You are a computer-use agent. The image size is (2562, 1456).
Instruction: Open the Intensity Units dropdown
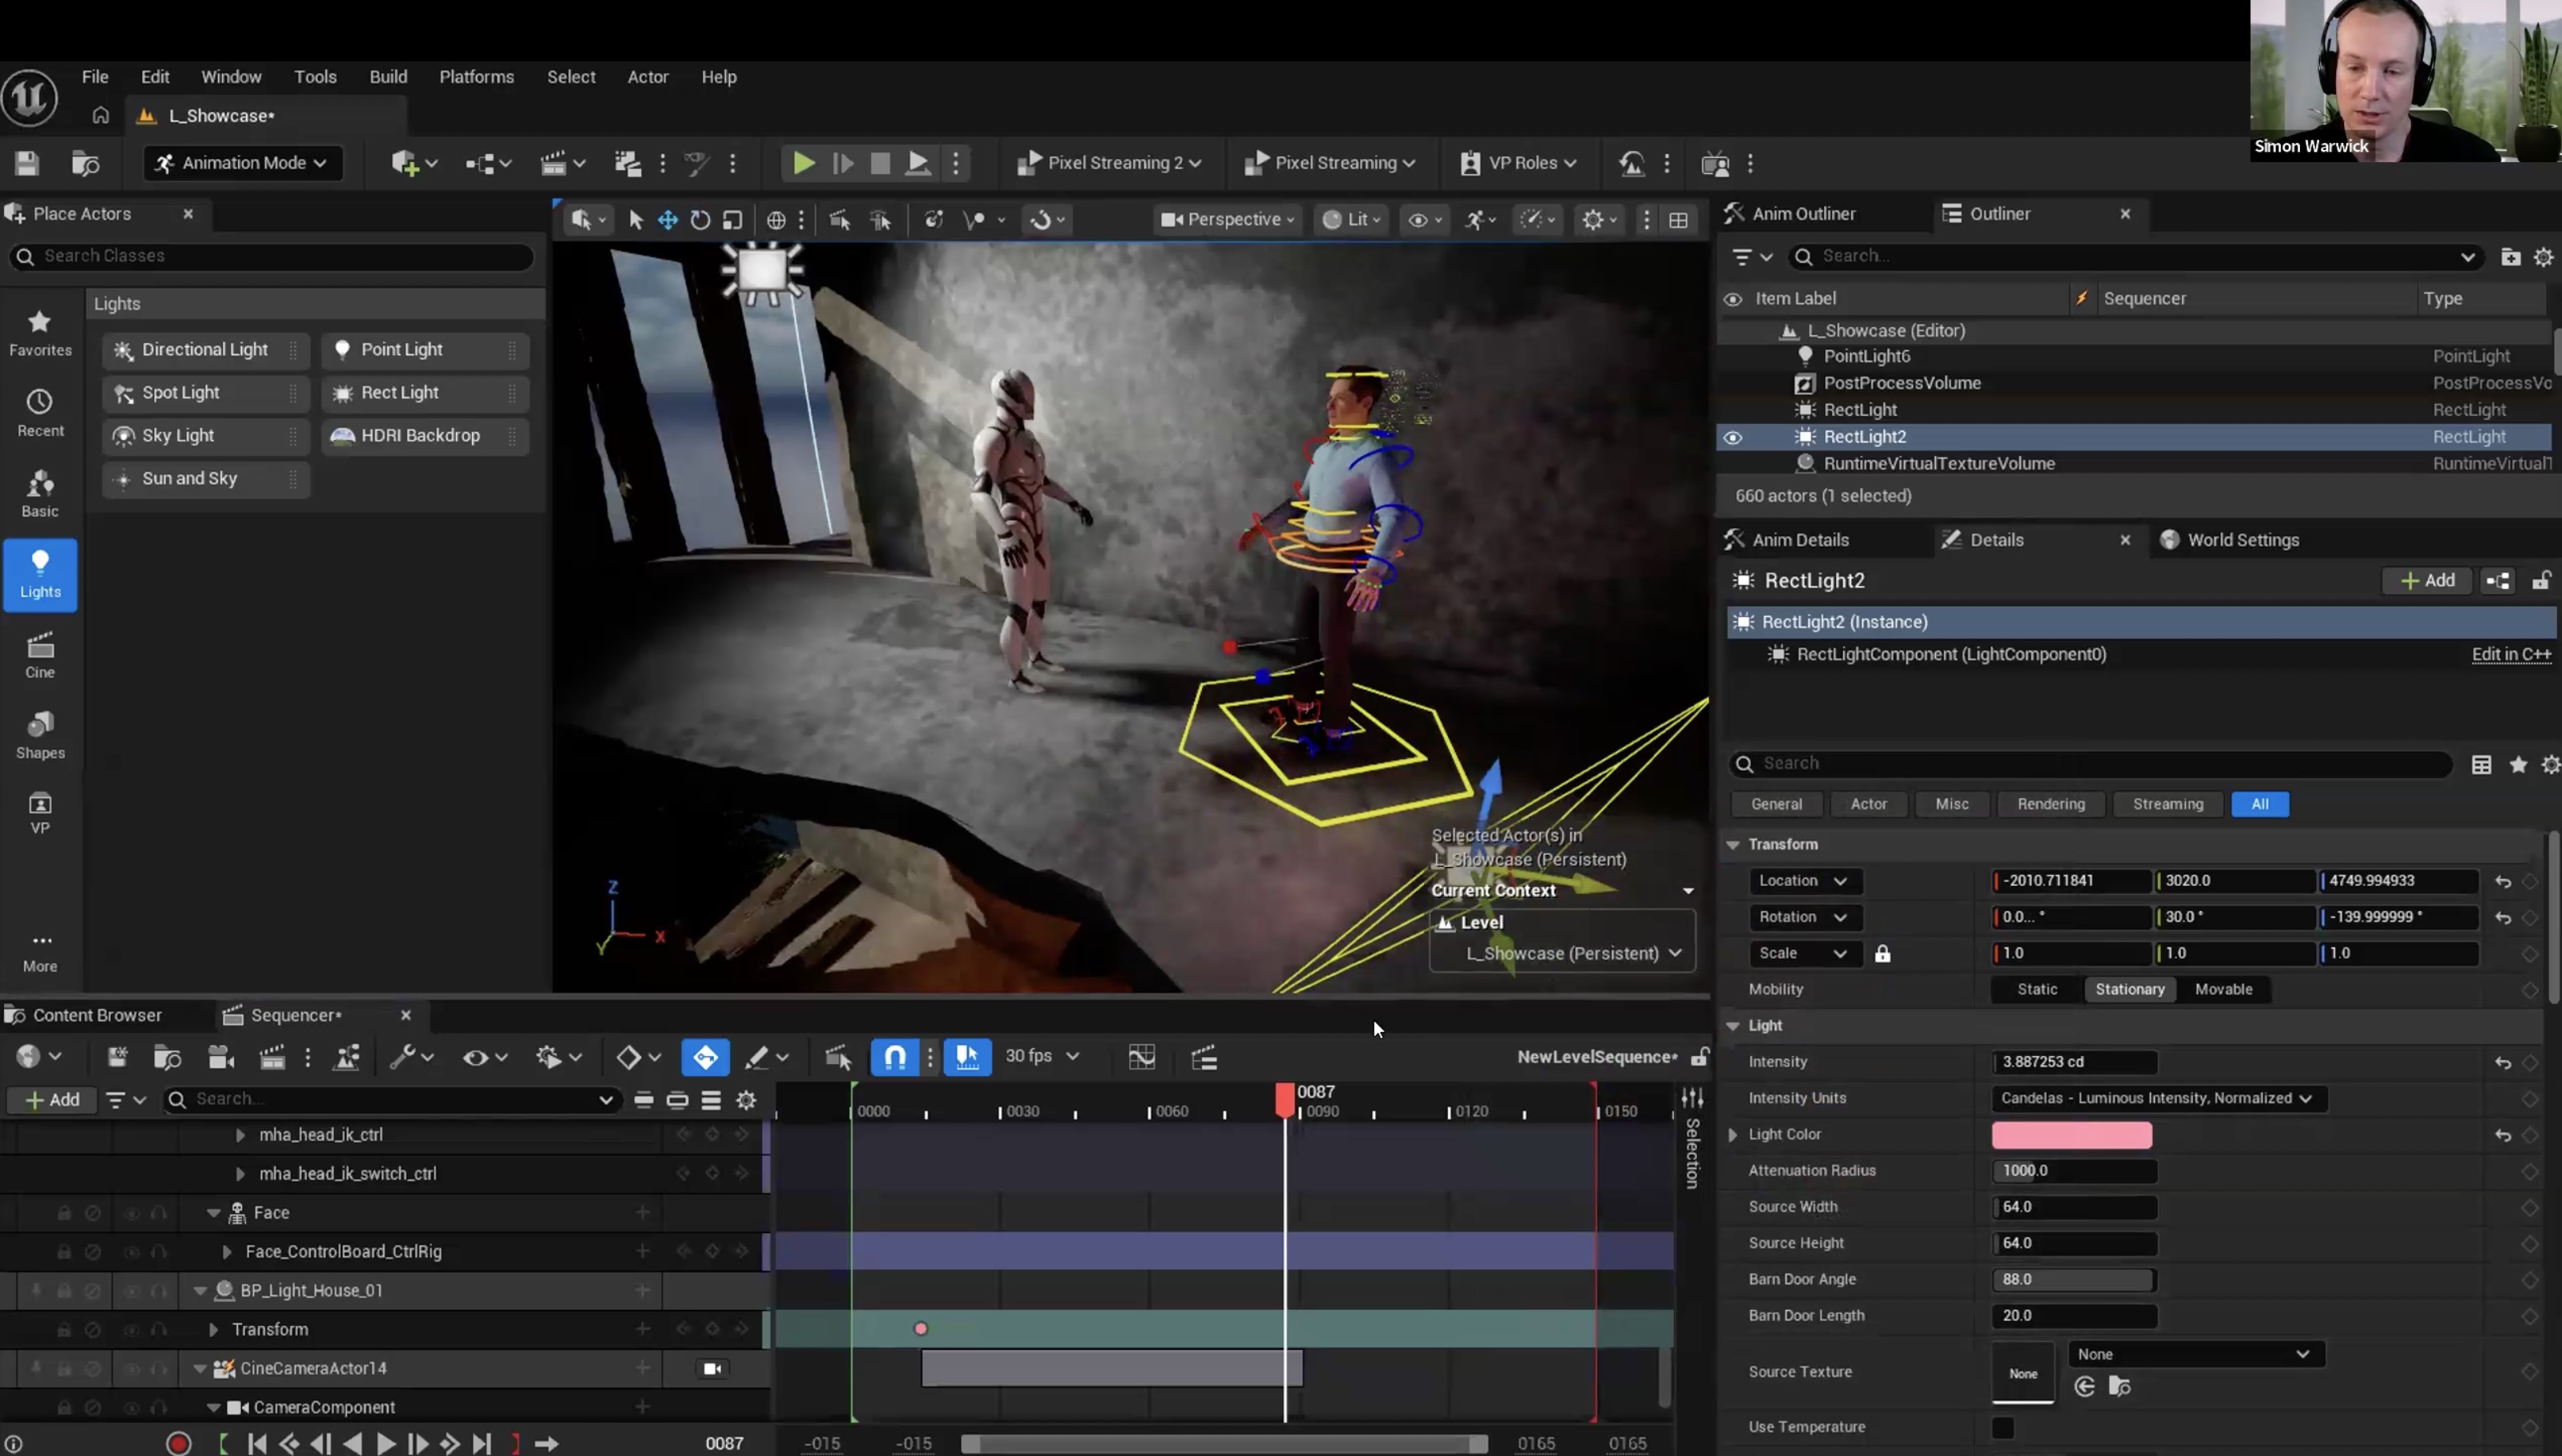click(x=2159, y=1098)
